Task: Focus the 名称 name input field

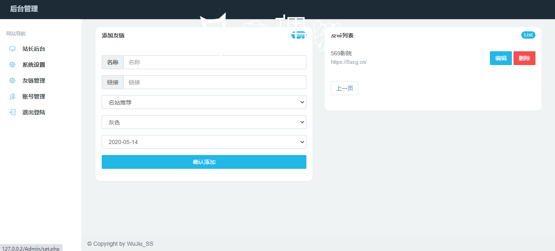Action: point(215,62)
